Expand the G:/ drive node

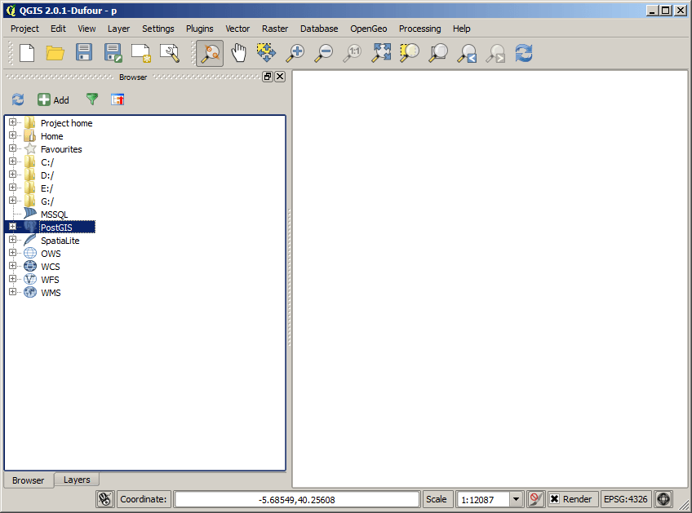click(x=12, y=201)
